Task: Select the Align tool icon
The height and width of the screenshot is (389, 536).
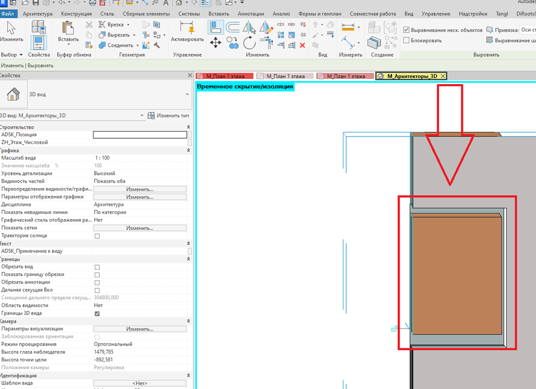Action: [x=216, y=27]
